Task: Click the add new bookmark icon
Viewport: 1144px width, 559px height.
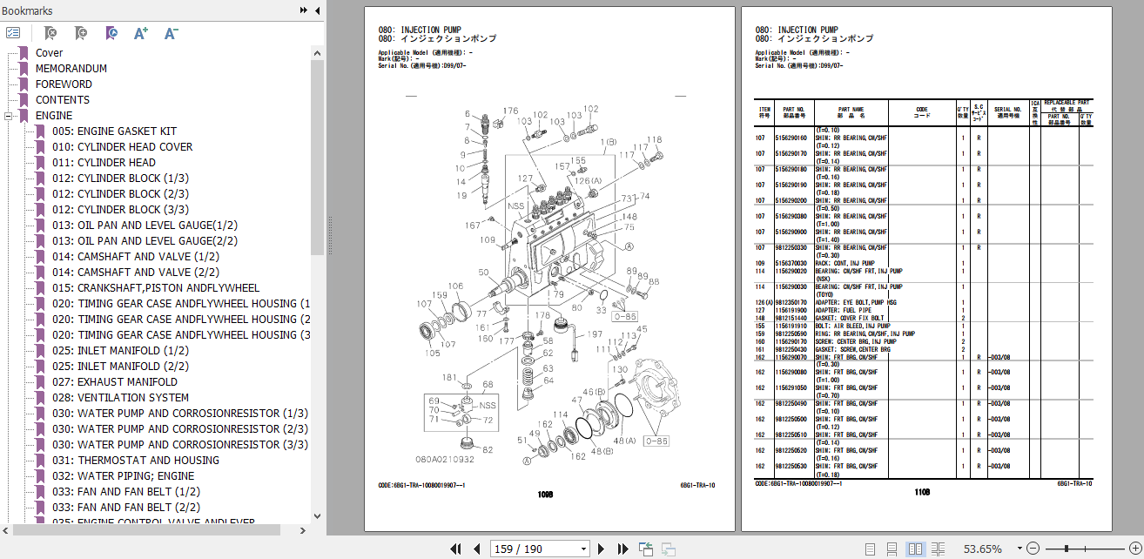Action: [x=80, y=33]
